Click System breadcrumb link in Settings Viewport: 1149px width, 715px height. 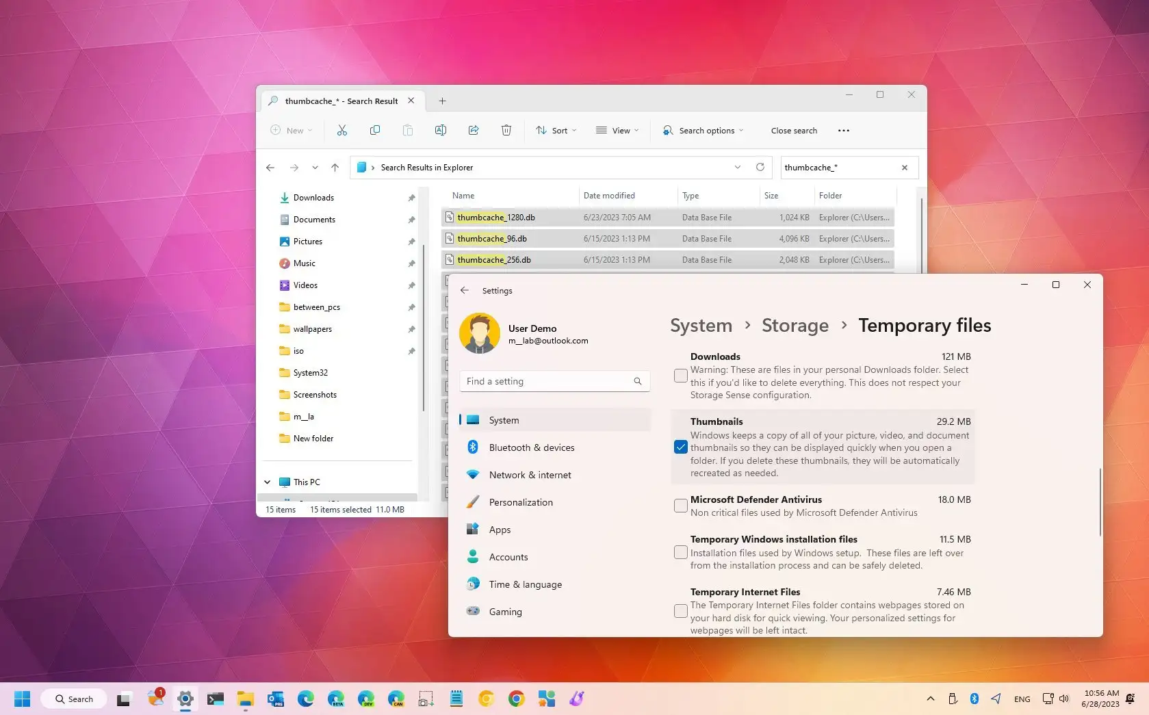[701, 326]
